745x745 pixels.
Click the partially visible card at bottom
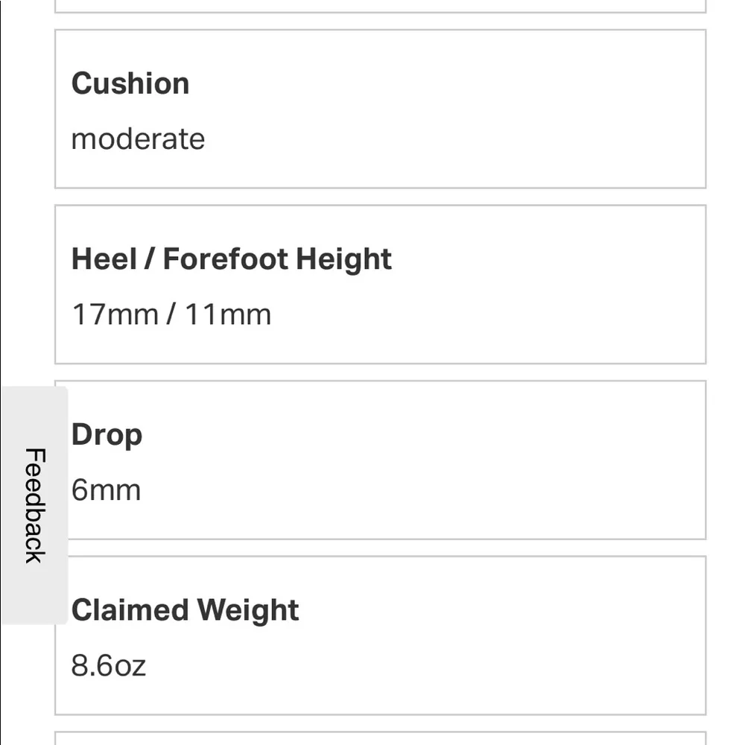(x=380, y=738)
